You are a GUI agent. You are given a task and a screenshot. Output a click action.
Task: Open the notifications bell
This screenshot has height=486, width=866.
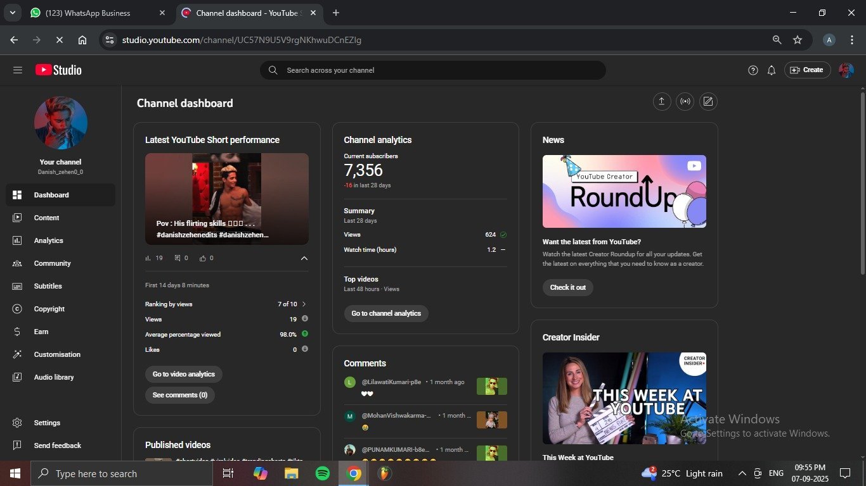tap(771, 70)
